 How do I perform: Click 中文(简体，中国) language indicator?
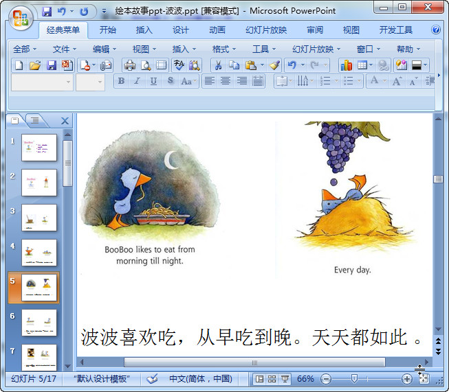201,379
